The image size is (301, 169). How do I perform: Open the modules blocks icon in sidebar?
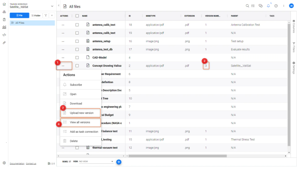(4, 12)
